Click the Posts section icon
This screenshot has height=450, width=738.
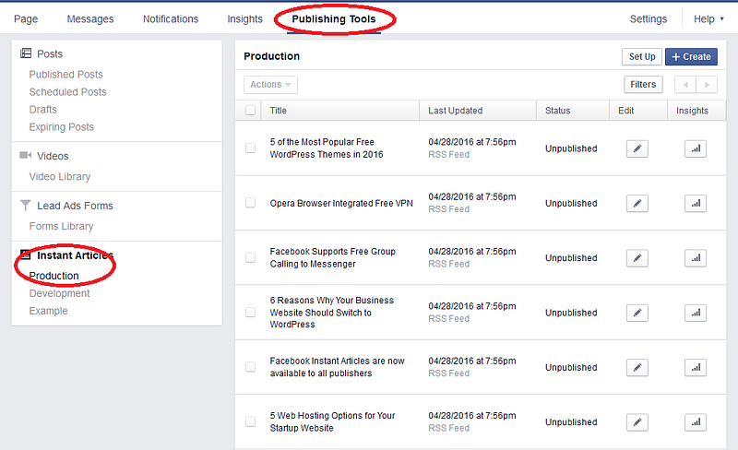point(26,53)
